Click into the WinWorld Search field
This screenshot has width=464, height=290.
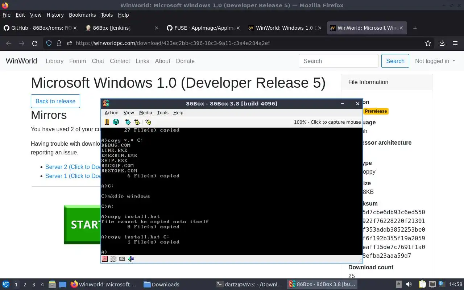(x=339, y=61)
